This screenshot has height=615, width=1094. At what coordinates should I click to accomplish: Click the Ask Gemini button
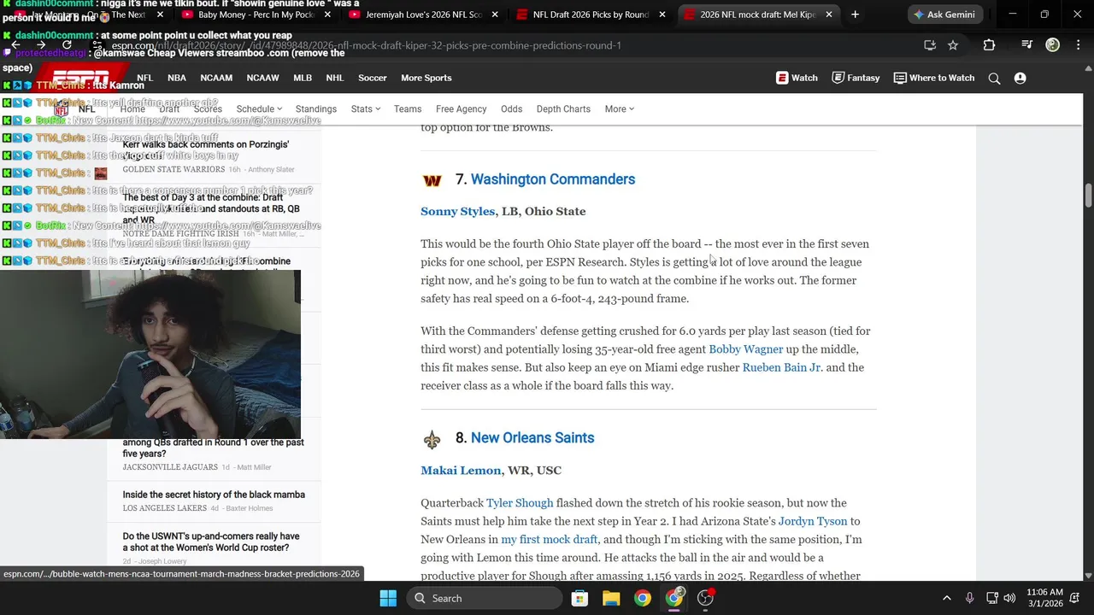945,15
